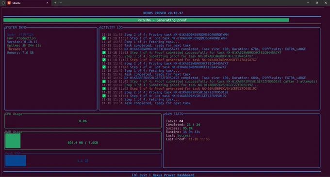The image size is (330, 177).
Task: Select the 11:53 Submitting proof log line
Action: 180,56
